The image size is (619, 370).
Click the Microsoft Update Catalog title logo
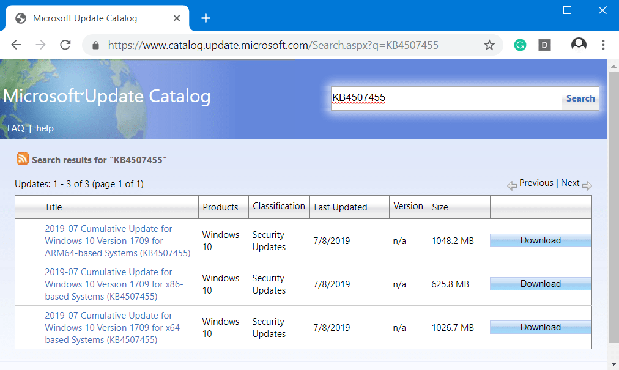pyautogui.click(x=106, y=96)
